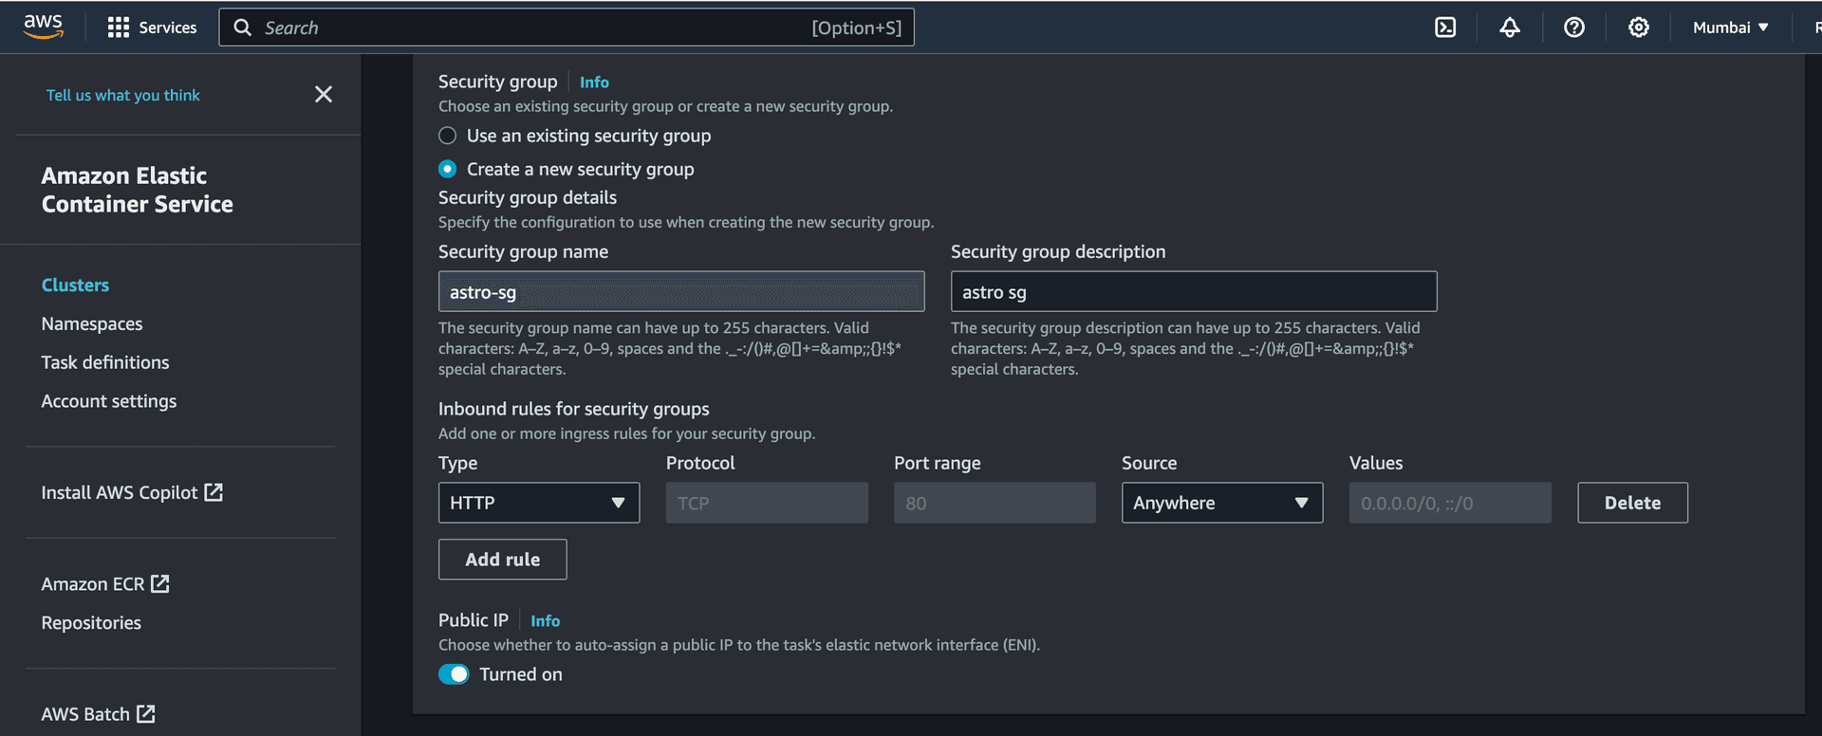Select 'Create a new security group'

pos(448,169)
